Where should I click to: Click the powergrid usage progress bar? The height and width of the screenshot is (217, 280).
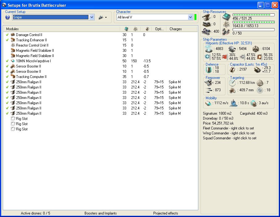(x=253, y=22)
